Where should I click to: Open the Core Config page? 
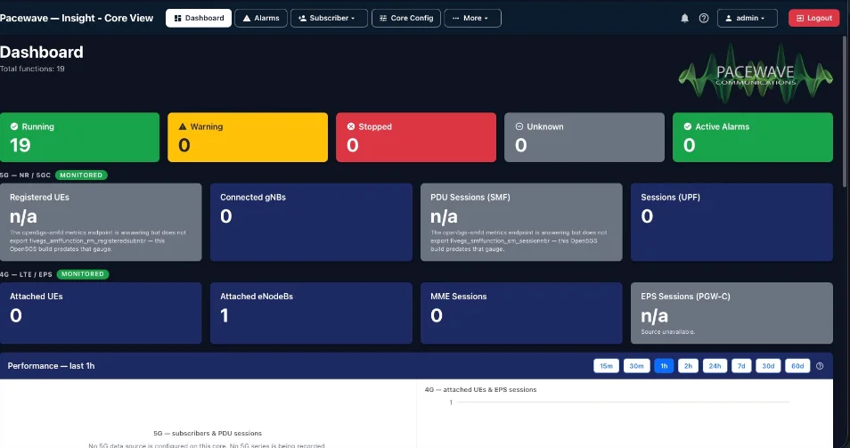click(406, 18)
